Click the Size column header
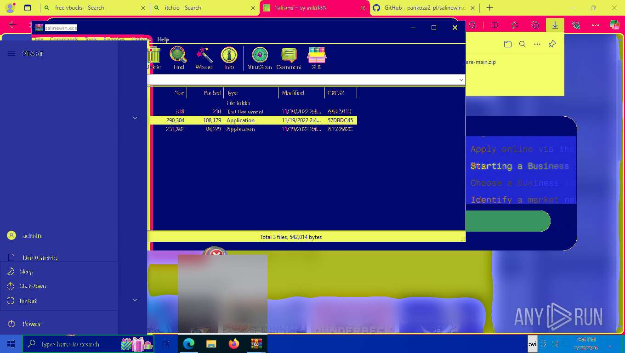The width and height of the screenshot is (625, 353). click(179, 93)
